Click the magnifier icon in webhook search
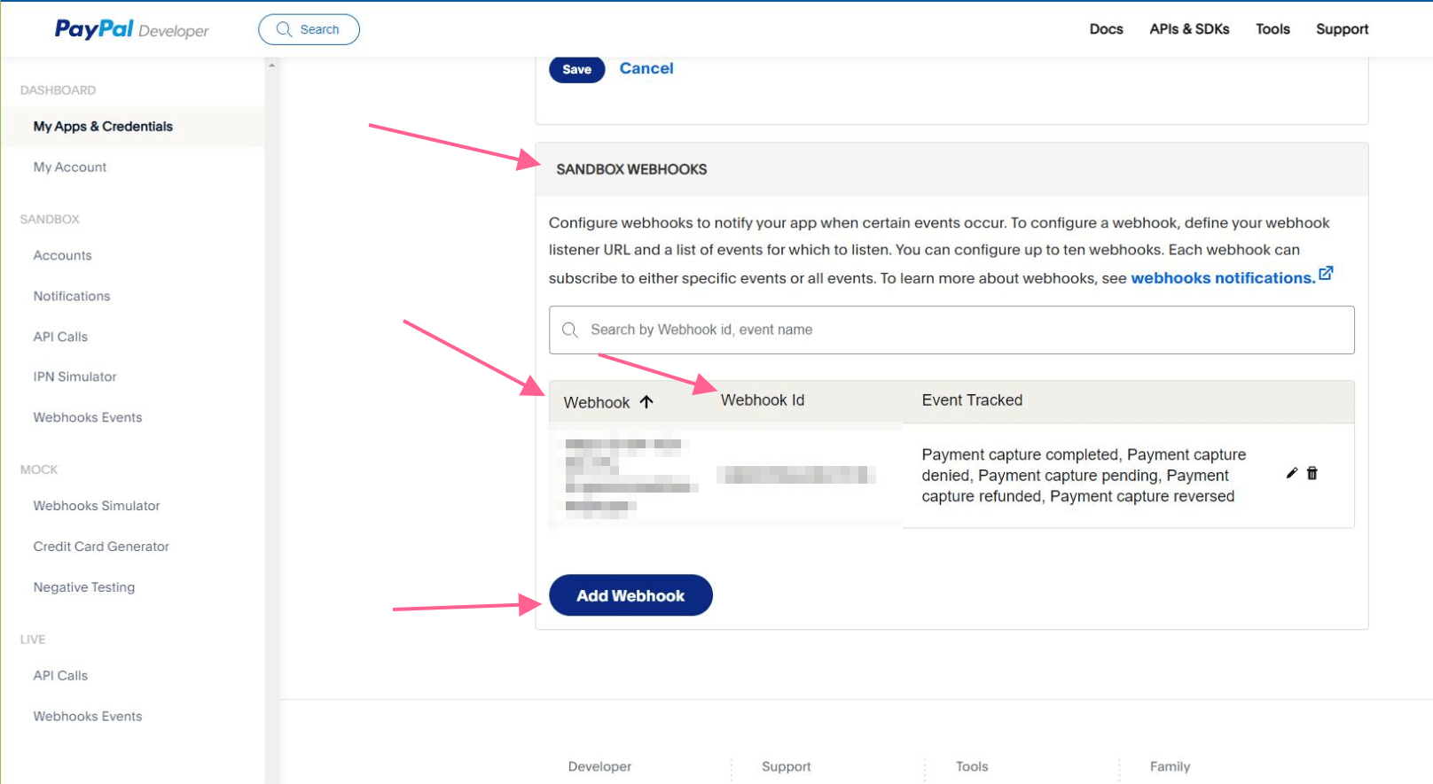Screen dimensions: 1433x784 (570, 330)
